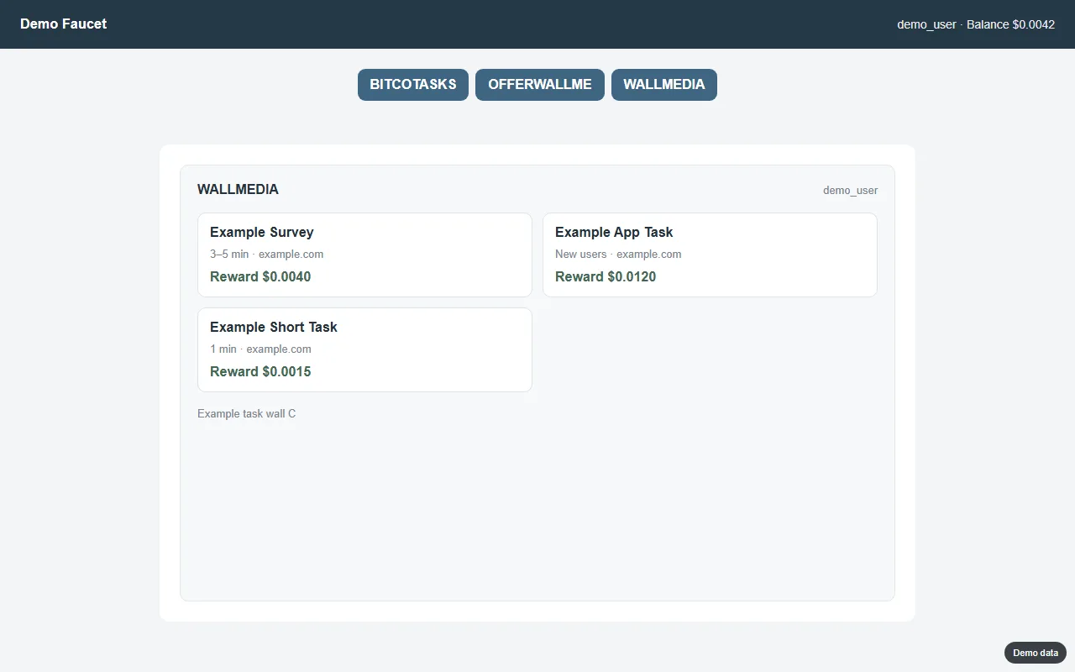Click demo_user label inside the panel
1075x672 pixels.
click(850, 191)
